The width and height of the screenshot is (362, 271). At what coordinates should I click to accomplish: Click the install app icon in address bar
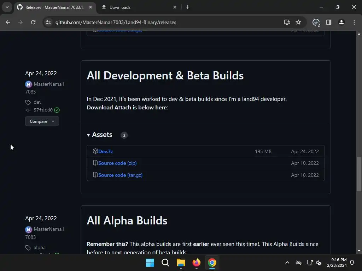287,22
